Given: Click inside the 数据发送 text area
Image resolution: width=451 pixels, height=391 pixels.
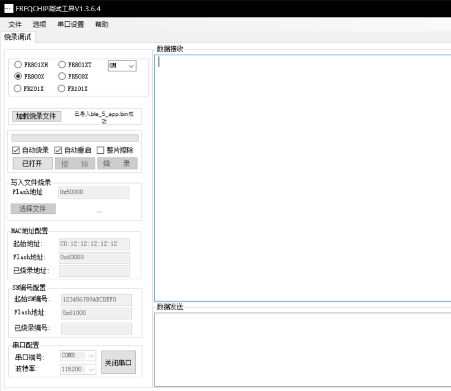Looking at the screenshot, I should (303, 349).
